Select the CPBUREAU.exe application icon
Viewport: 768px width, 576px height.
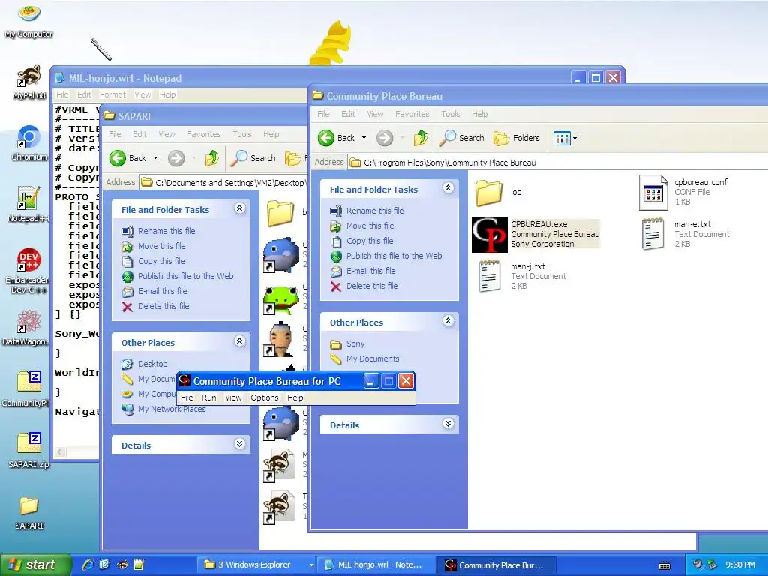(x=489, y=235)
